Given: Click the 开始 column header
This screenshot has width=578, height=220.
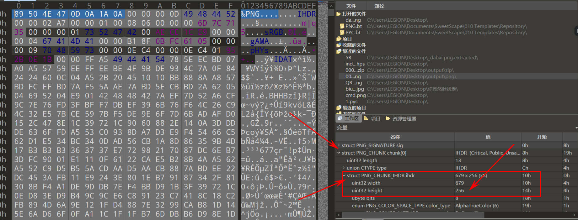Looking at the screenshot, I should click(x=542, y=137).
